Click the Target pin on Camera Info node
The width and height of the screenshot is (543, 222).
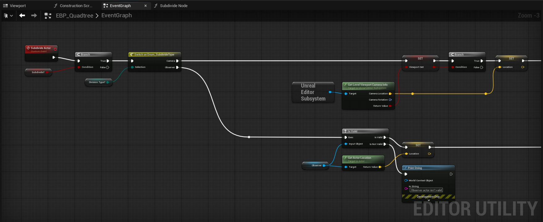pyautogui.click(x=346, y=94)
